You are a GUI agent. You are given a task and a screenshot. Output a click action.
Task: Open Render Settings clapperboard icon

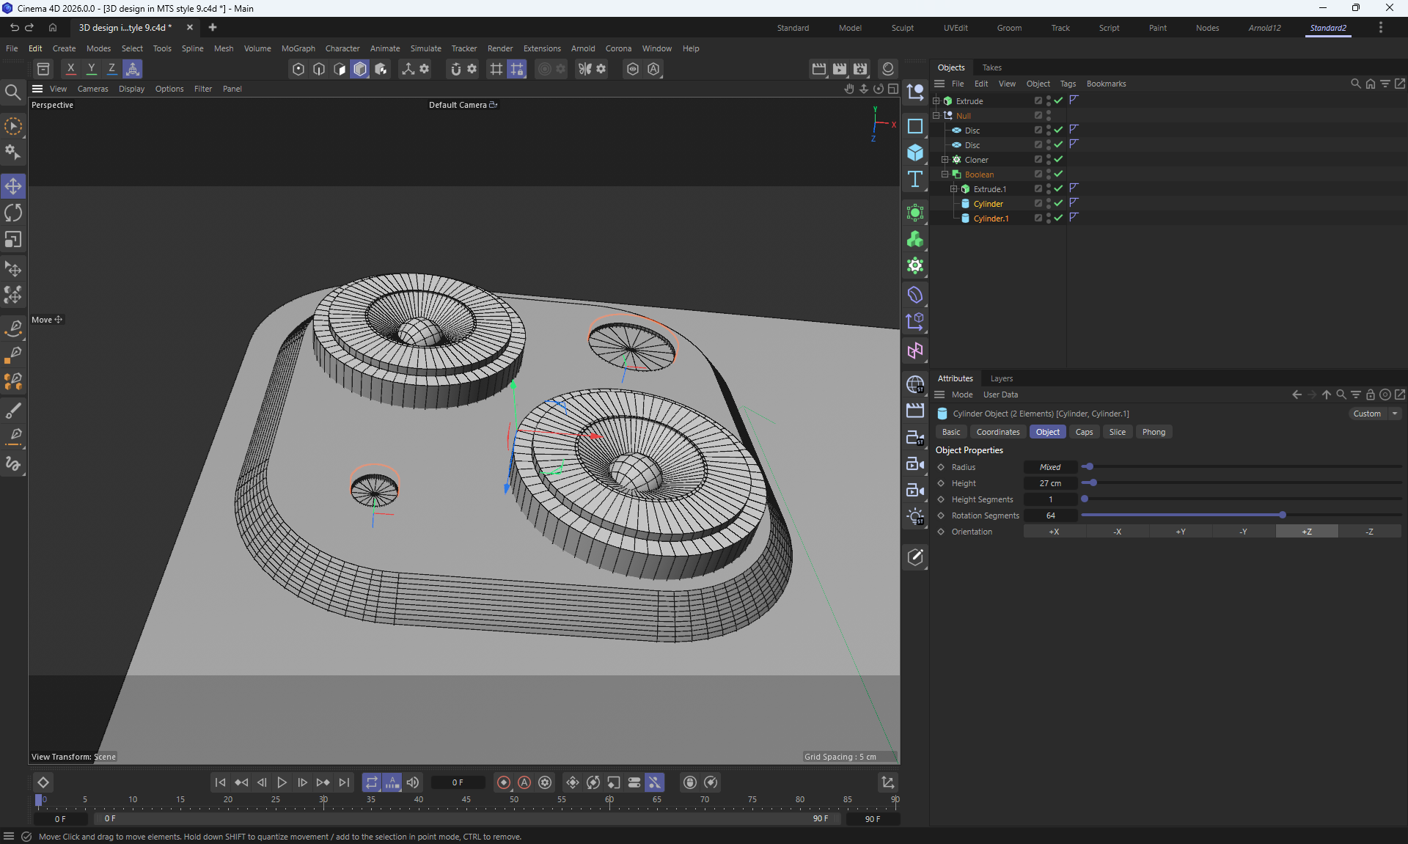[x=860, y=69]
